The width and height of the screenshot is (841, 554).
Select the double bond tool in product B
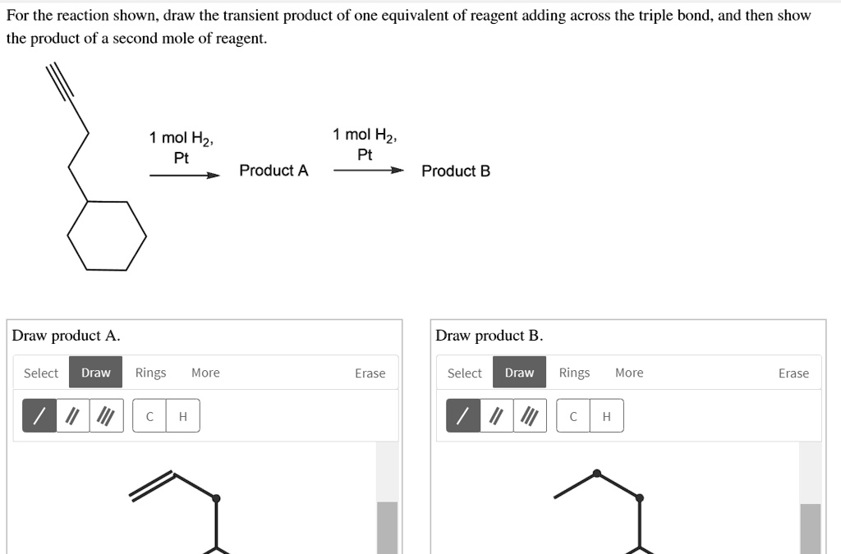[x=495, y=416]
